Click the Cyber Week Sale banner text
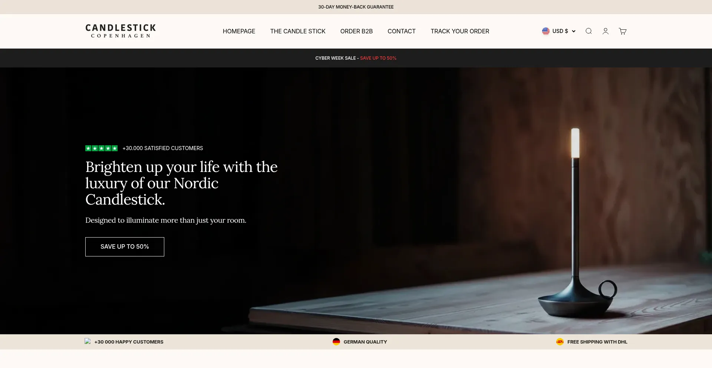Image resolution: width=712 pixels, height=368 pixels. (356, 58)
